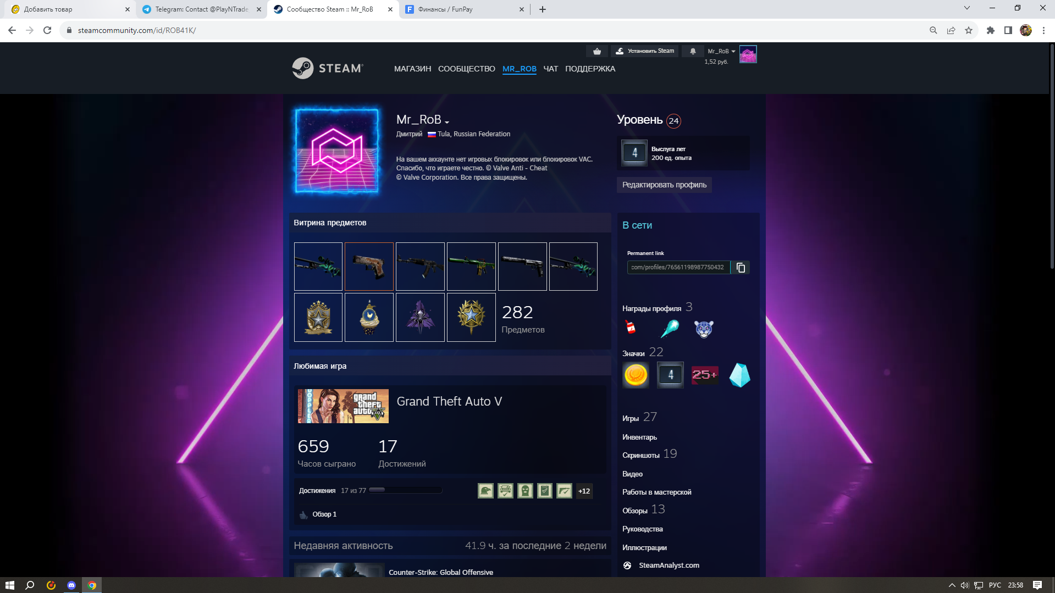
Task: Open the SteamAnalyst.com link
Action: (669, 565)
